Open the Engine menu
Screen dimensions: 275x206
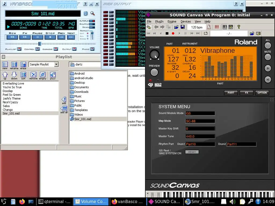pyautogui.click(x=172, y=21)
